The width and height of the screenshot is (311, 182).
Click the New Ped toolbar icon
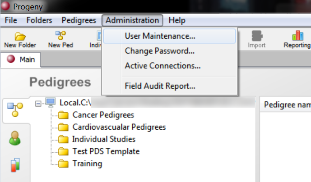pyautogui.click(x=60, y=36)
